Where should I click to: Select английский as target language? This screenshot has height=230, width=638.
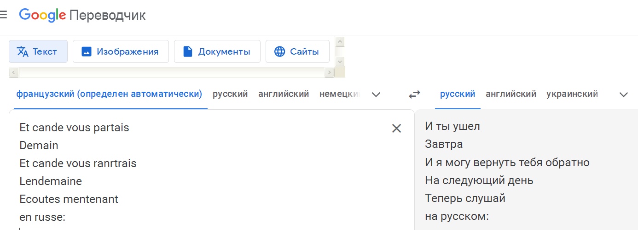point(511,94)
